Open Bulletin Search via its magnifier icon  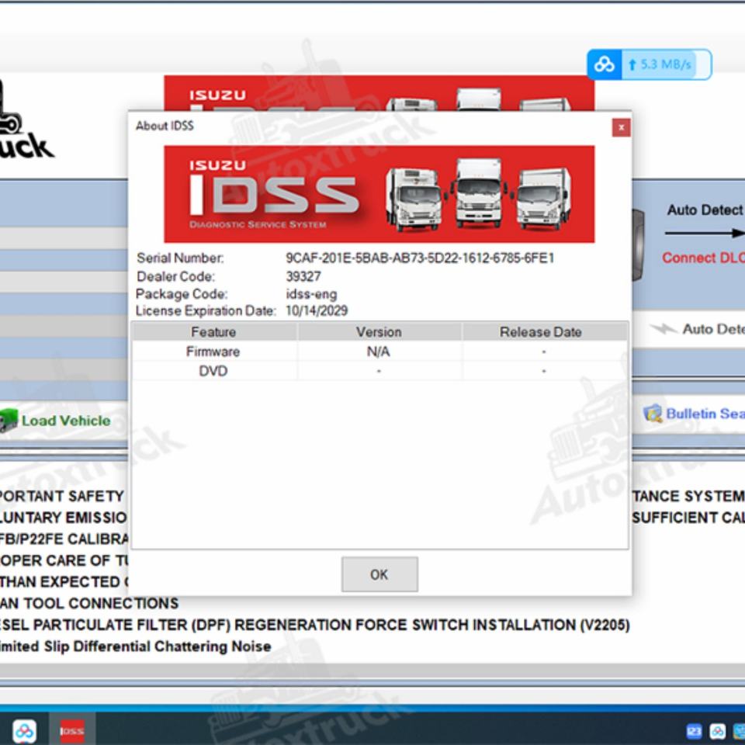click(653, 414)
